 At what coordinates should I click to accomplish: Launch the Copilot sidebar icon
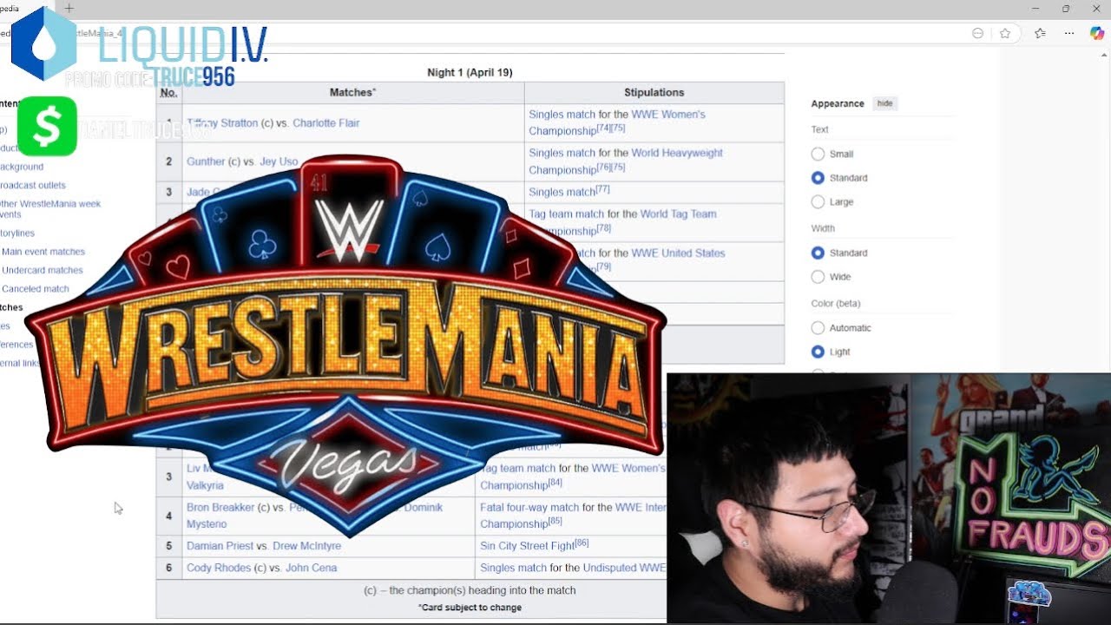click(x=1097, y=33)
